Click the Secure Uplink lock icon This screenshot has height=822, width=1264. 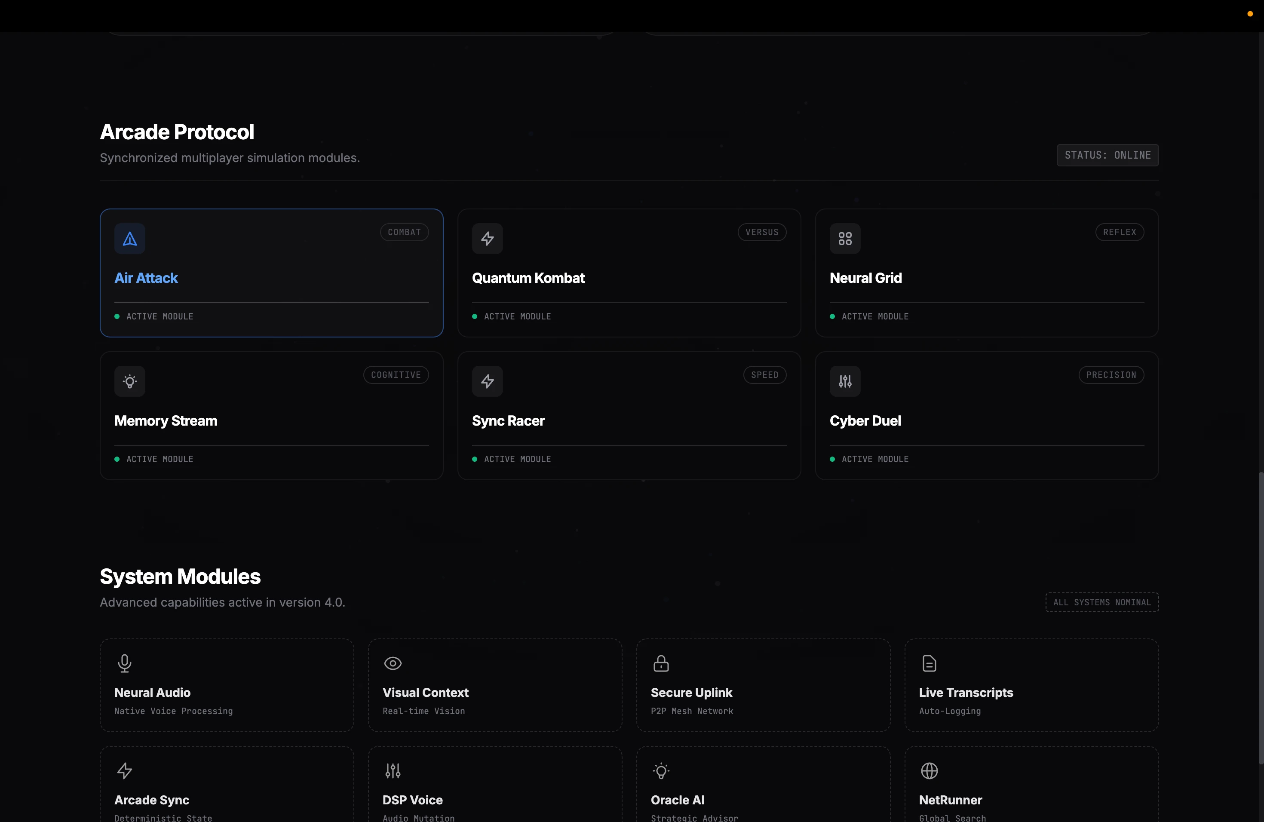[661, 663]
